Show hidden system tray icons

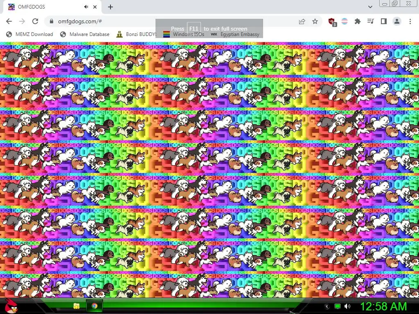(x=327, y=307)
